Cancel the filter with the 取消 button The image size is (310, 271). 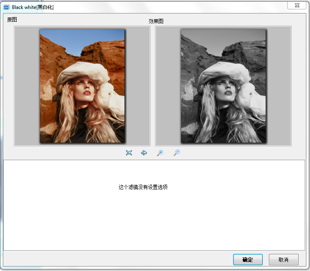(284, 260)
